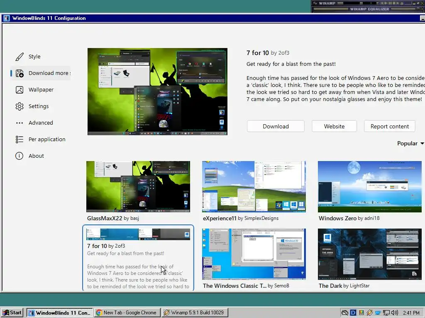425x318 pixels.
Task: Open the Style section brush icon
Action: [20, 56]
